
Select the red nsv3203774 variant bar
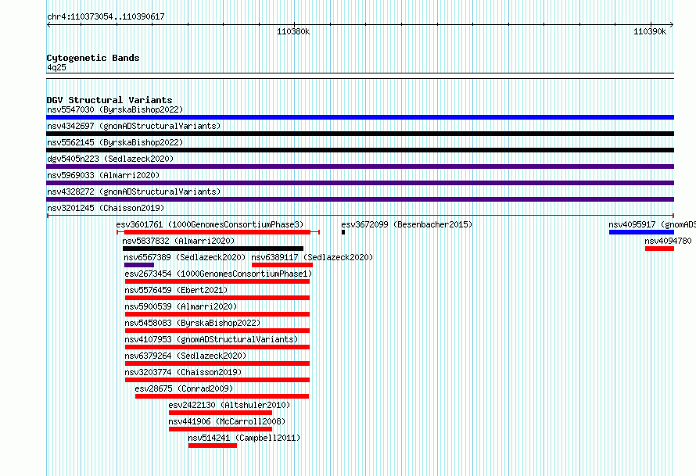pos(217,380)
